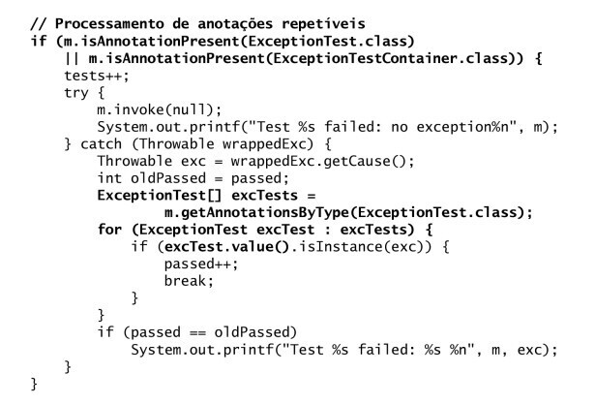The height and width of the screenshot is (404, 595).
Task: Click excTest.value() in the if condition
Action: (x=227, y=247)
